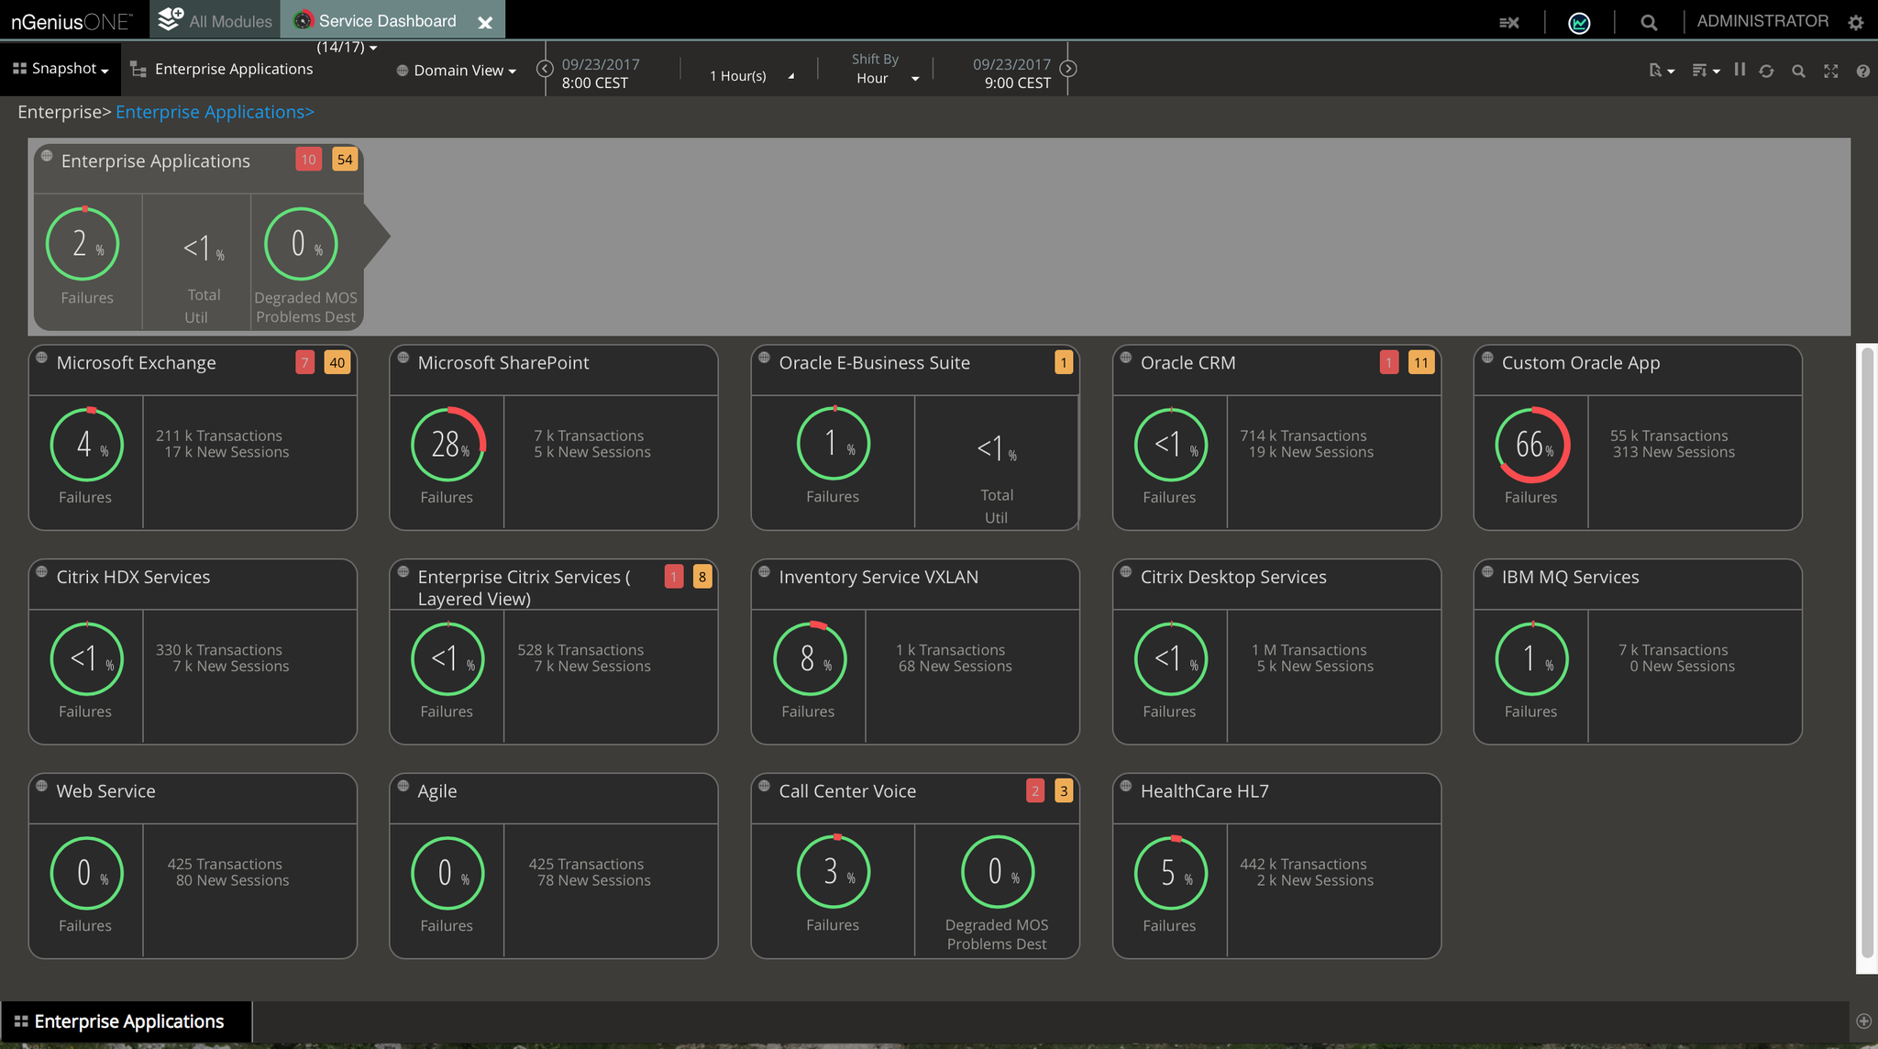Open the Microsoft Exchange title
1878x1049 pixels.
coord(136,362)
